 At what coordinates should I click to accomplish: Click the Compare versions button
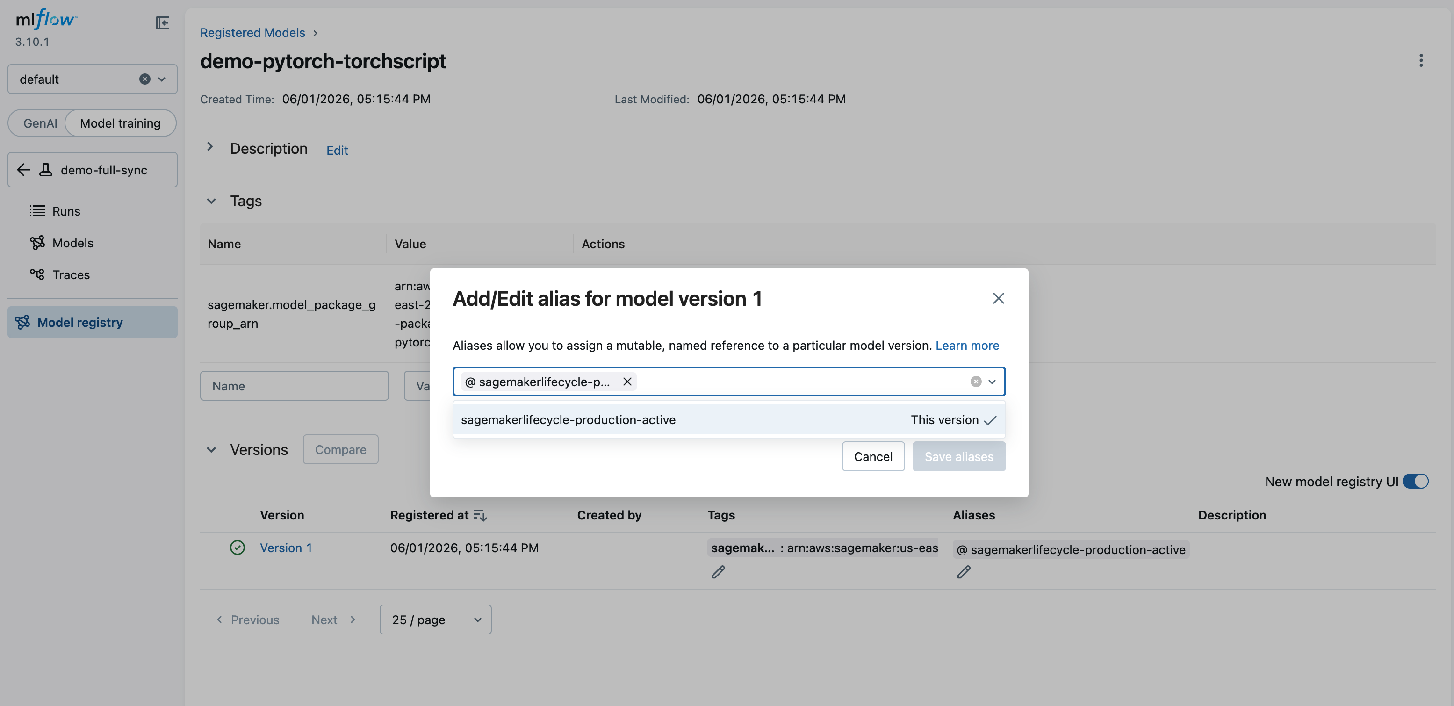coord(340,450)
